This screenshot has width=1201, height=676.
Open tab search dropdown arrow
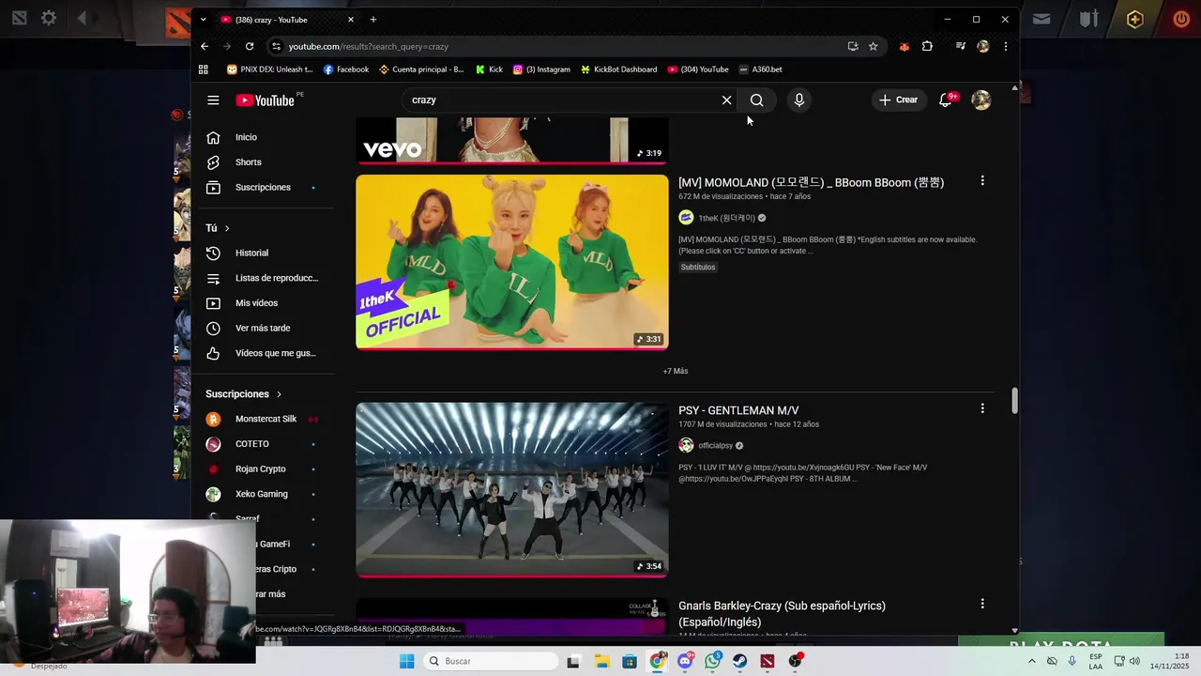click(204, 20)
